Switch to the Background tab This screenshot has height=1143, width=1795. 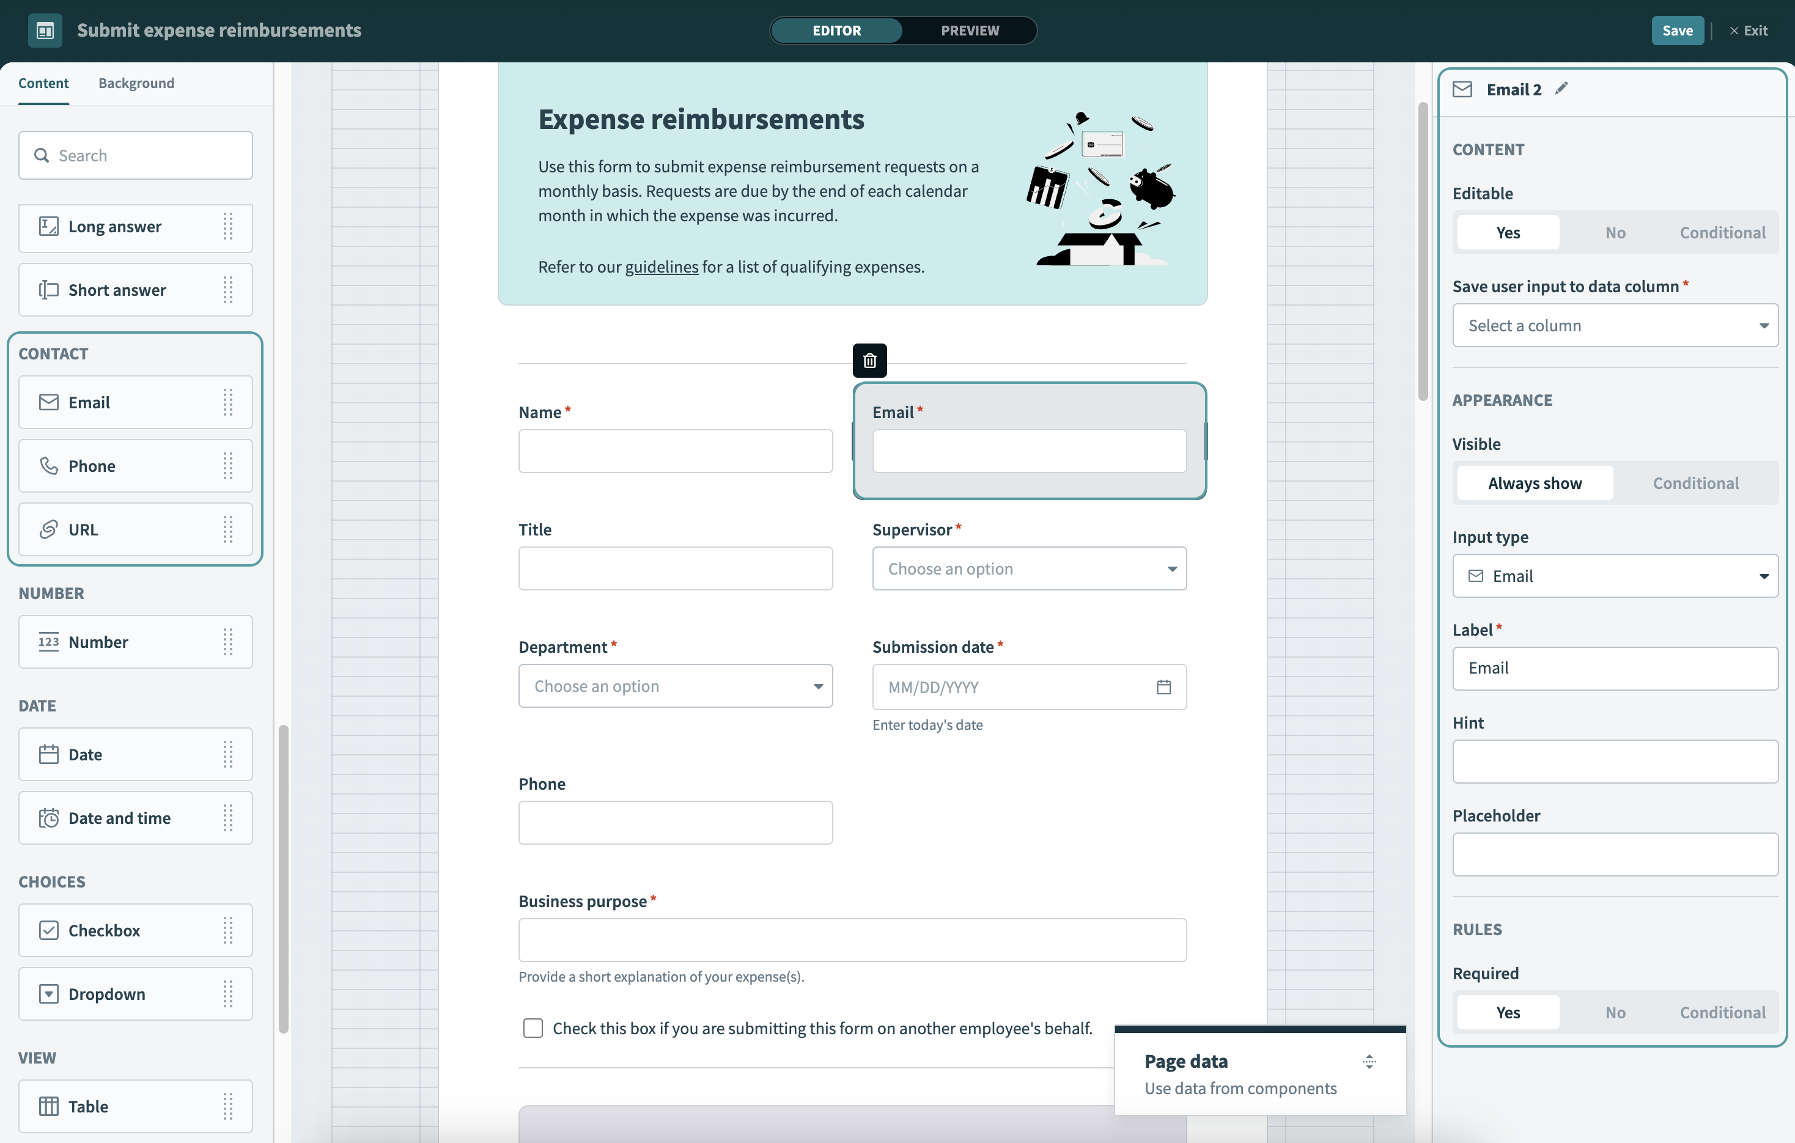(136, 83)
